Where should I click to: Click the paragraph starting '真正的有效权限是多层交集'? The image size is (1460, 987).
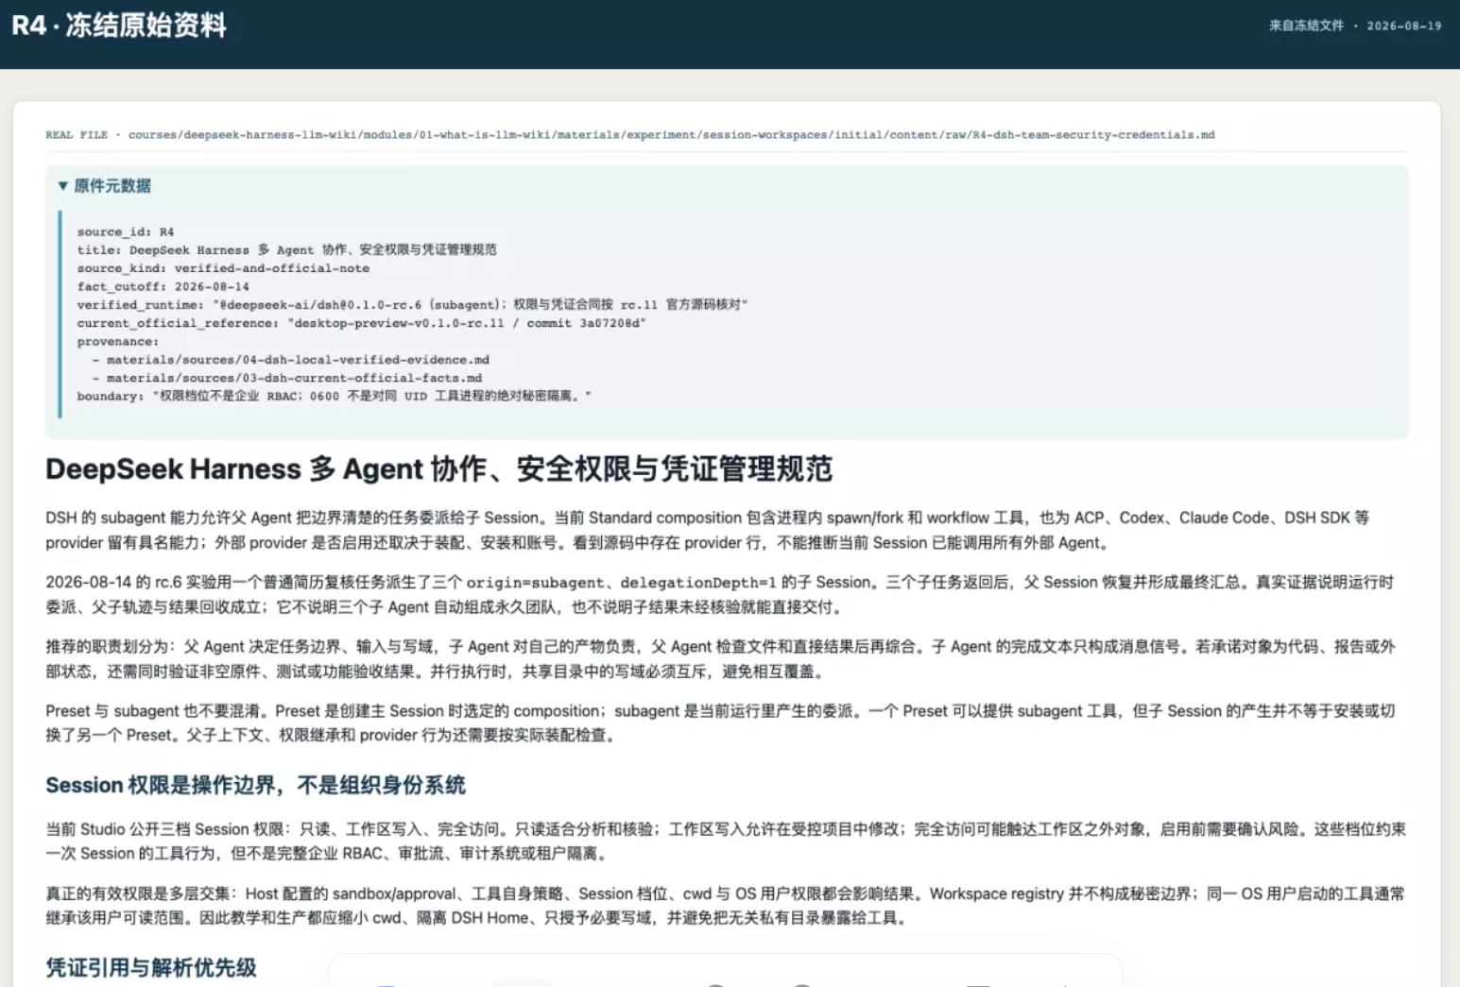tap(726, 905)
